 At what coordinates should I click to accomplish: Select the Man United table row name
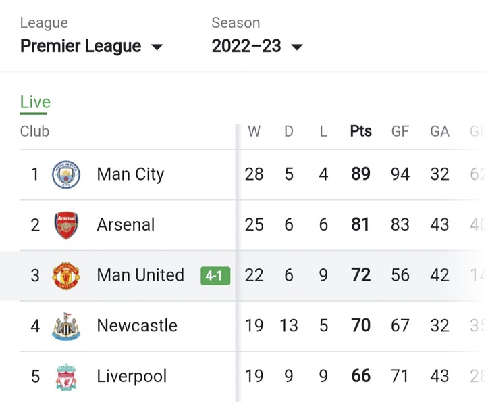[x=140, y=275]
